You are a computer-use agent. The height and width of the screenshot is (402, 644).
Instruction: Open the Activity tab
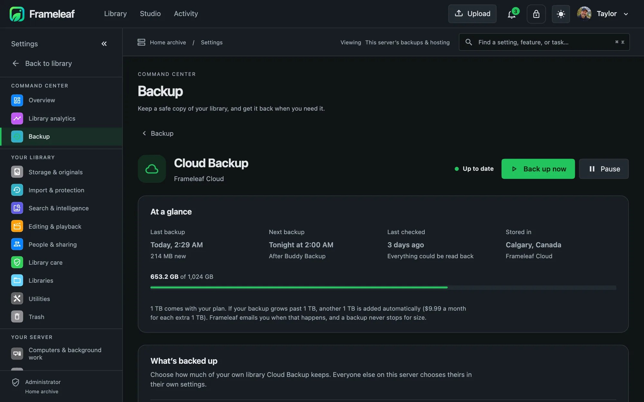coord(186,14)
